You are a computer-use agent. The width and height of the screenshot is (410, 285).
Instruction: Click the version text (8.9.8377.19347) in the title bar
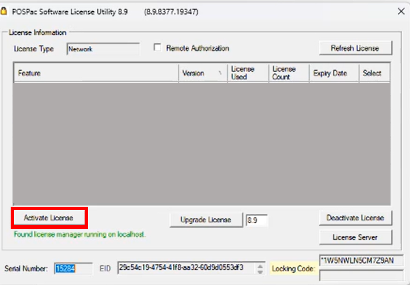click(x=171, y=12)
